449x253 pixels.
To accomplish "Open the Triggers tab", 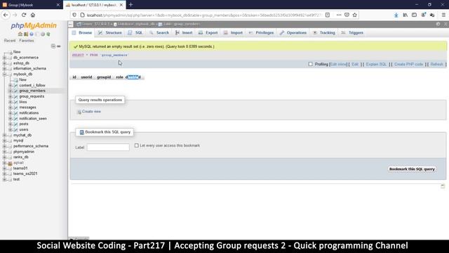I will coord(352,33).
